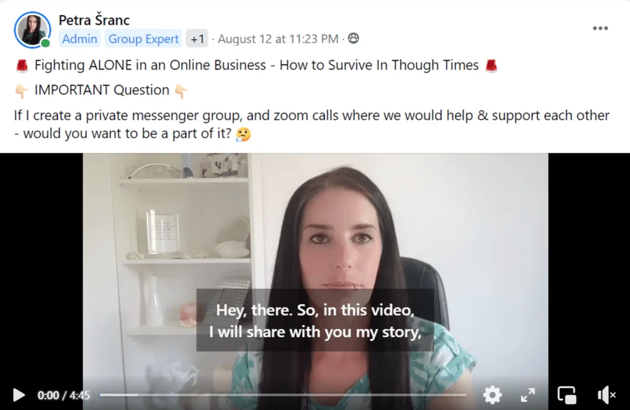
Task: Click the Admin badge
Action: coord(79,39)
